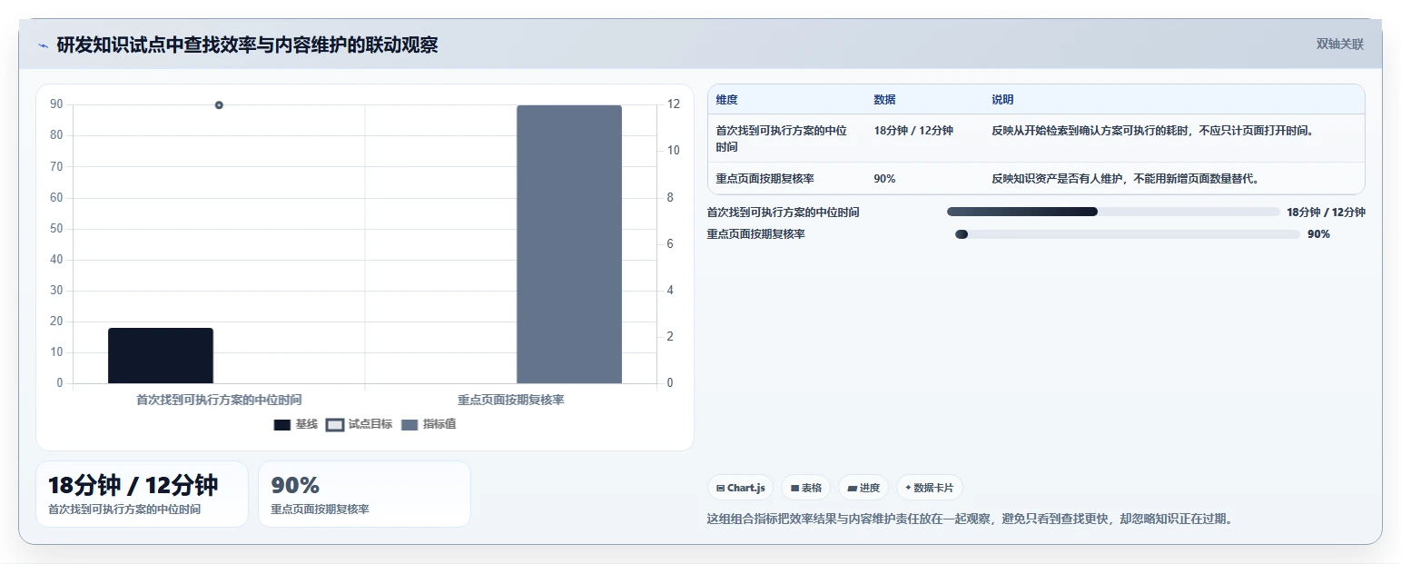Viewport: 1401px width, 564px height.
Task: Click the 90% data card
Action: point(364,494)
